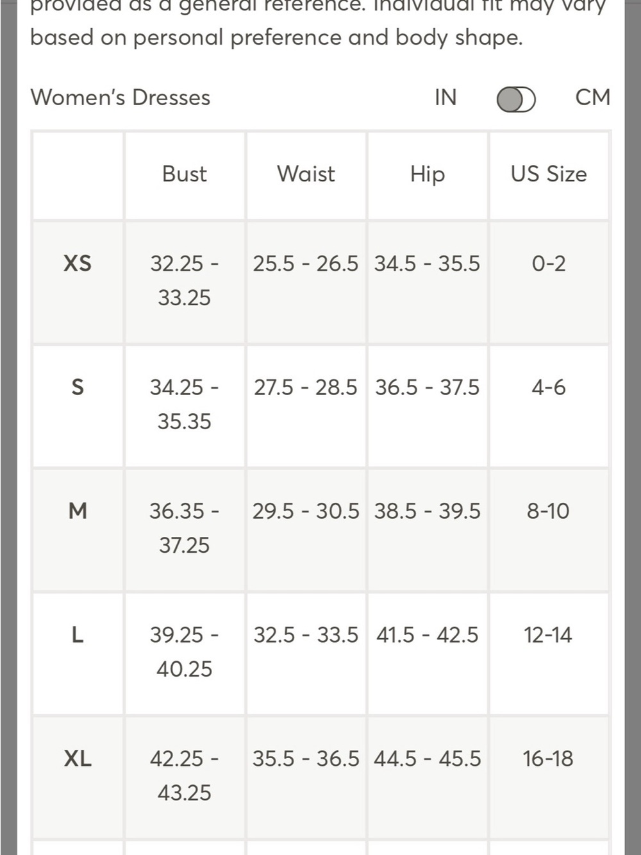Image resolution: width=641 pixels, height=855 pixels.
Task: Click the Women's Dresses heading
Action: coord(121,97)
